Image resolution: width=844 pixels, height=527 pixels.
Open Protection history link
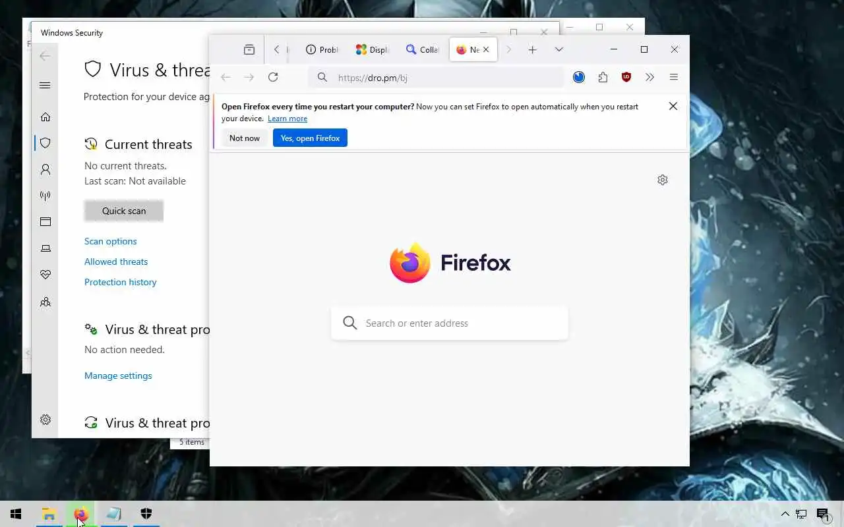pyautogui.click(x=121, y=282)
